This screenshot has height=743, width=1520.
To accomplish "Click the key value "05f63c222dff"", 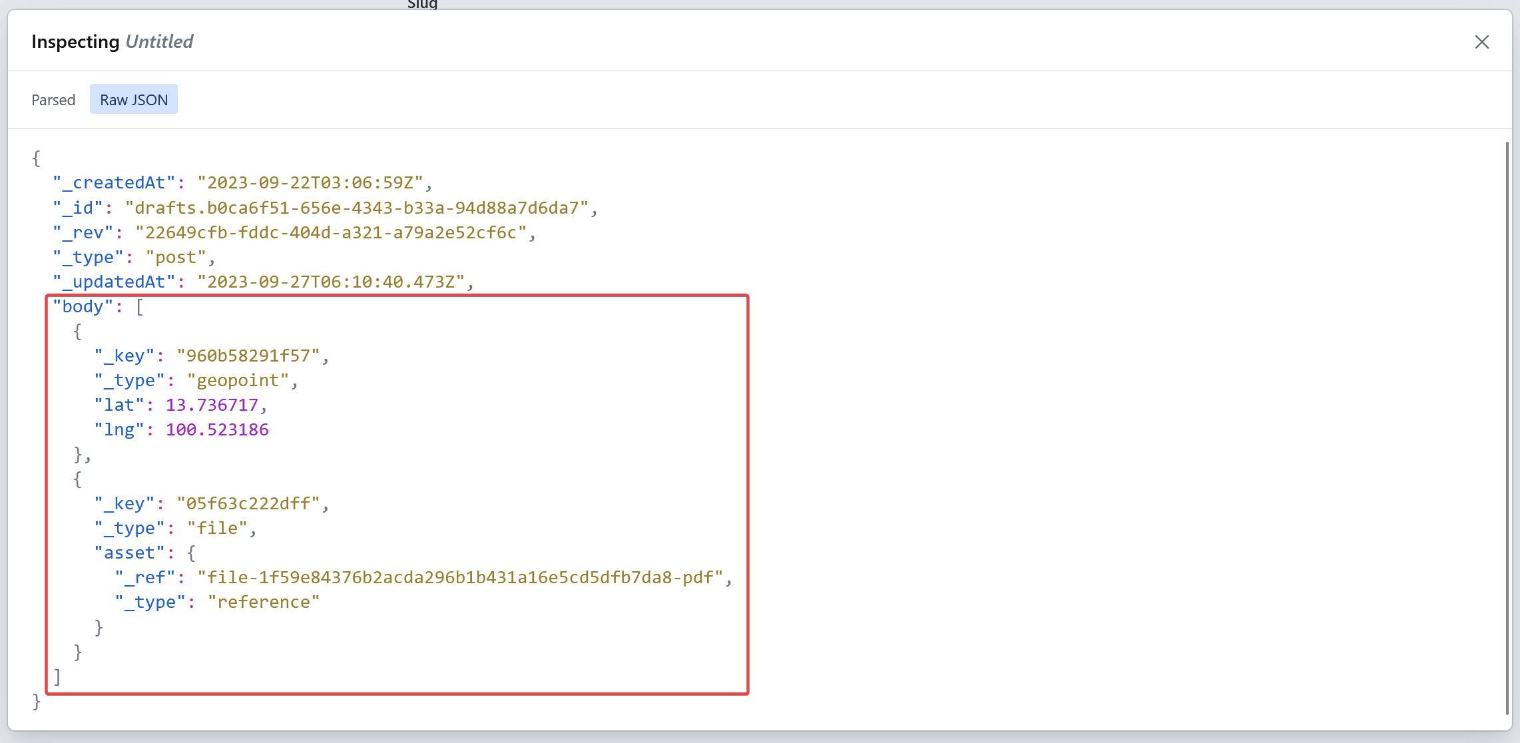I will (x=248, y=504).
